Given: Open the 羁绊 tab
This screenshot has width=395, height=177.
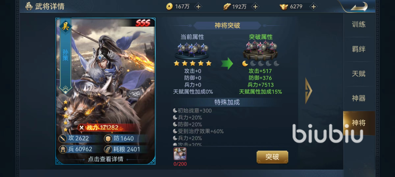Looking at the screenshot, I should (x=359, y=49).
